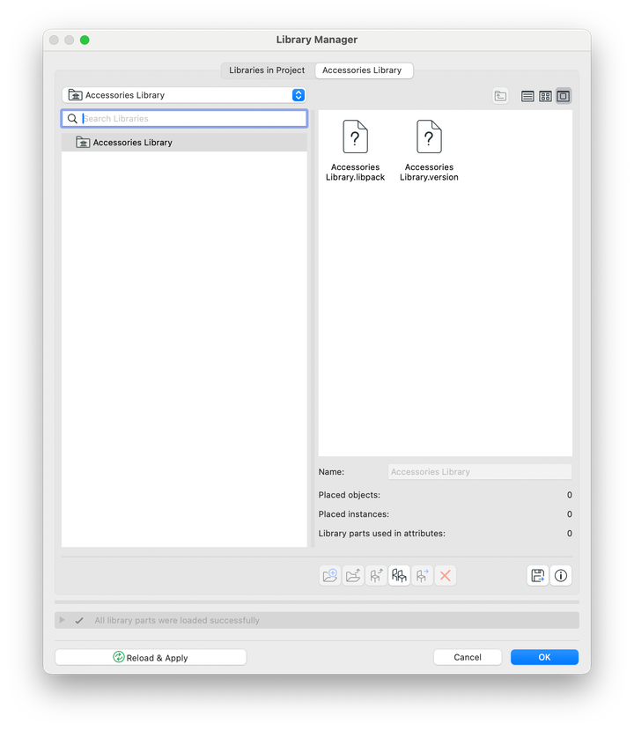Switch to list view icon
This screenshot has height=731, width=634.
point(527,96)
